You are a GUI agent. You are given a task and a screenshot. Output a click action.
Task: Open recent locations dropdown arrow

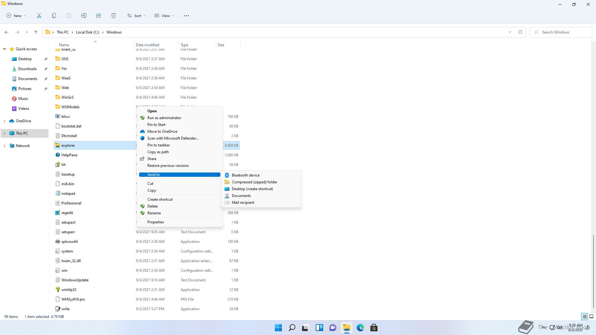click(27, 32)
